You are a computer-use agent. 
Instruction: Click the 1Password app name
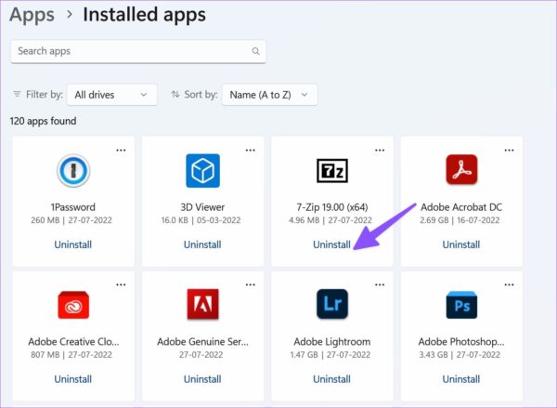click(72, 207)
